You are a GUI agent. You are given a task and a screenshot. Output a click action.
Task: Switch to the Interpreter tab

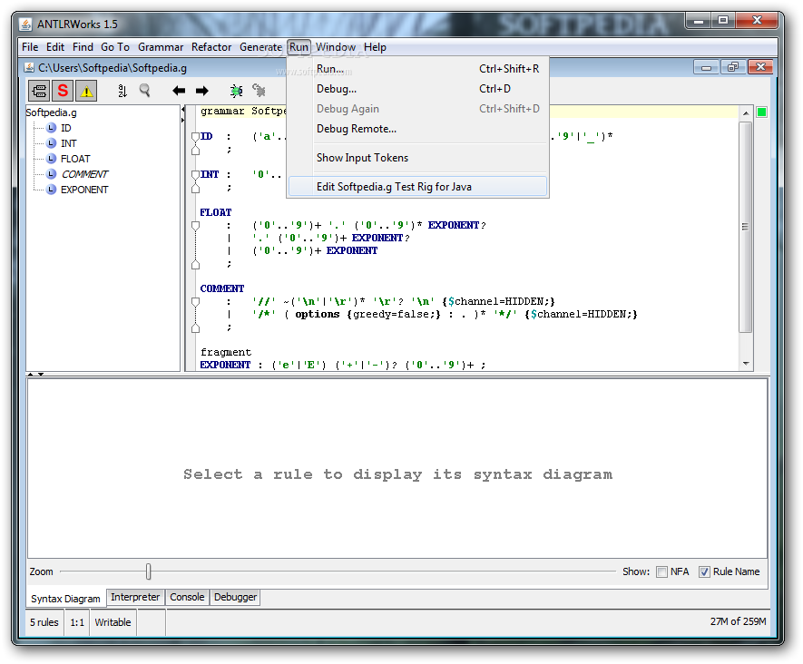(x=135, y=597)
